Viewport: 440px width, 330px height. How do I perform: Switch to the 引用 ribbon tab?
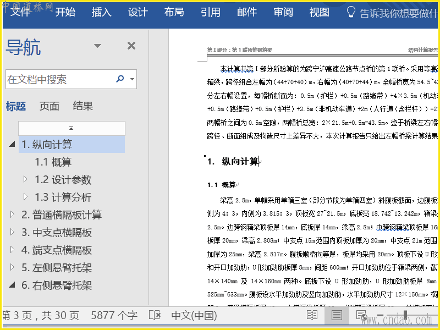(211, 12)
